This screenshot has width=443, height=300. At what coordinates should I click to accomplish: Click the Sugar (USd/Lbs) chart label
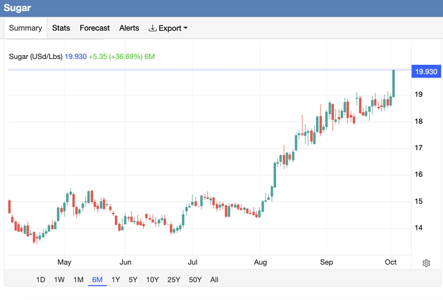click(x=35, y=56)
